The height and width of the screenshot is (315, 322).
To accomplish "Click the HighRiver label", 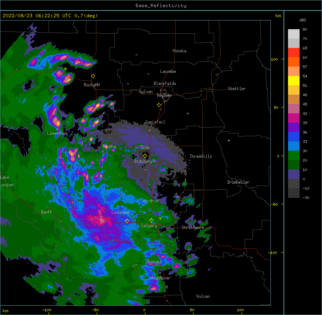I will [x=161, y=278].
